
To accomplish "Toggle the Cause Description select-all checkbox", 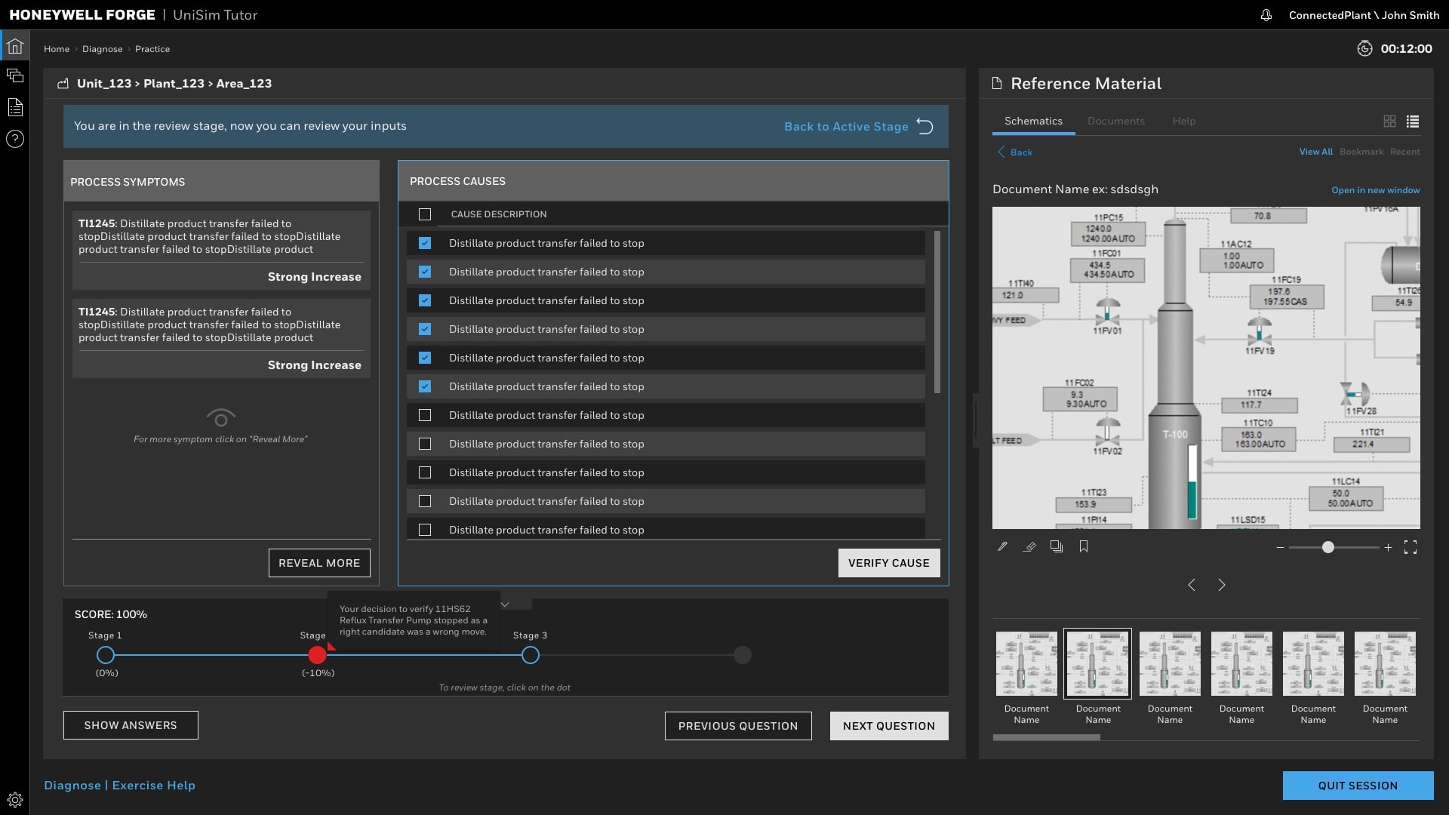I will pyautogui.click(x=425, y=214).
